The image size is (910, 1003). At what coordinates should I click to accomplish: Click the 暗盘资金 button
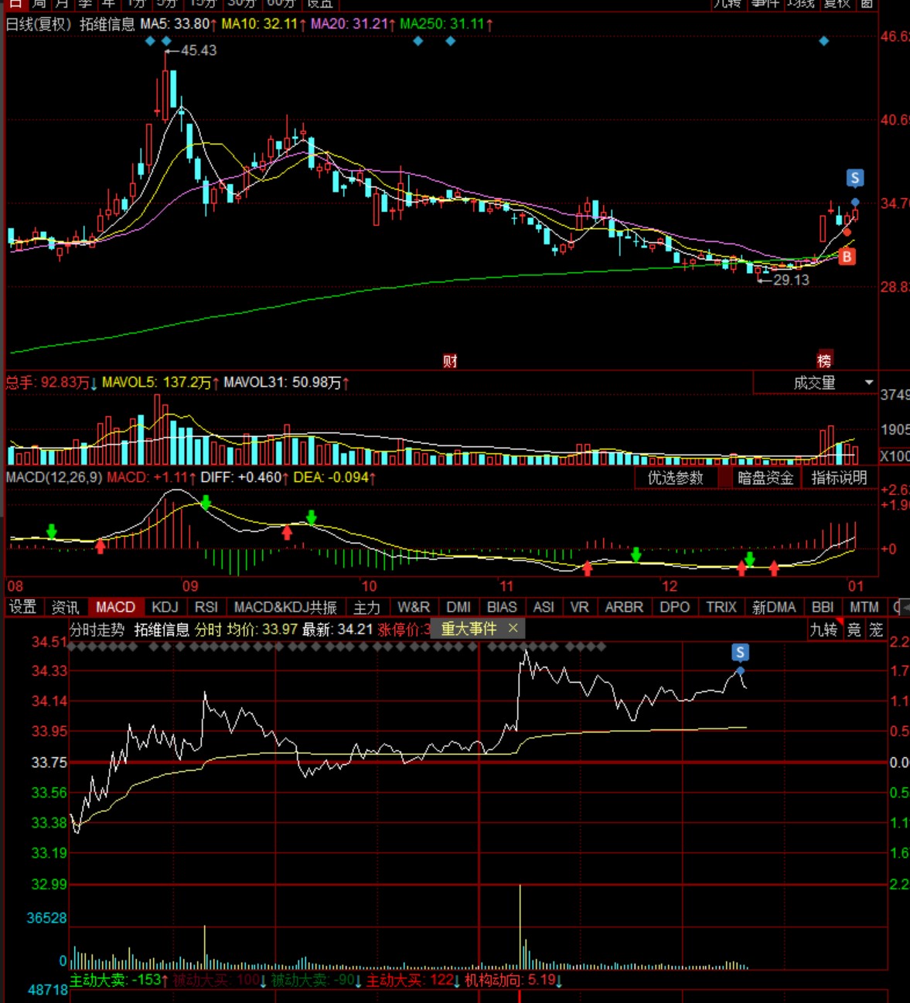tap(765, 478)
